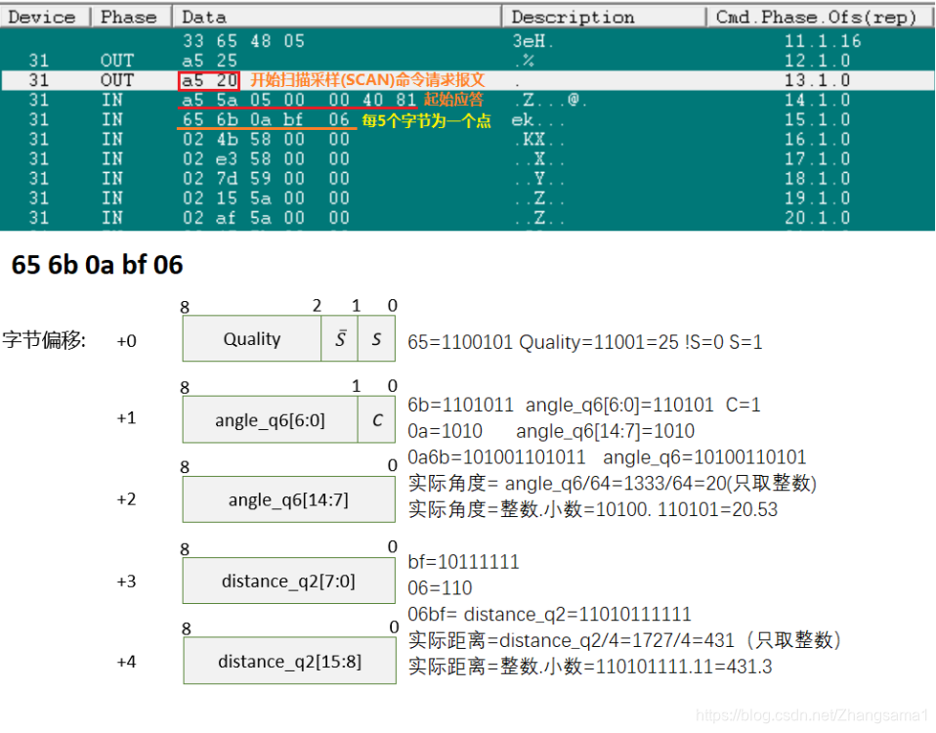Click the Device column header
The width and height of the screenshot is (936, 733).
coord(45,17)
